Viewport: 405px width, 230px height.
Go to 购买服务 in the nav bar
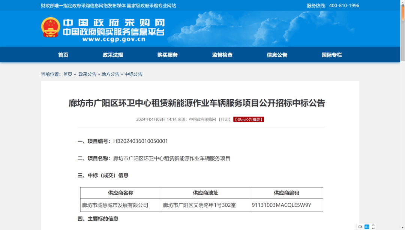168,55
